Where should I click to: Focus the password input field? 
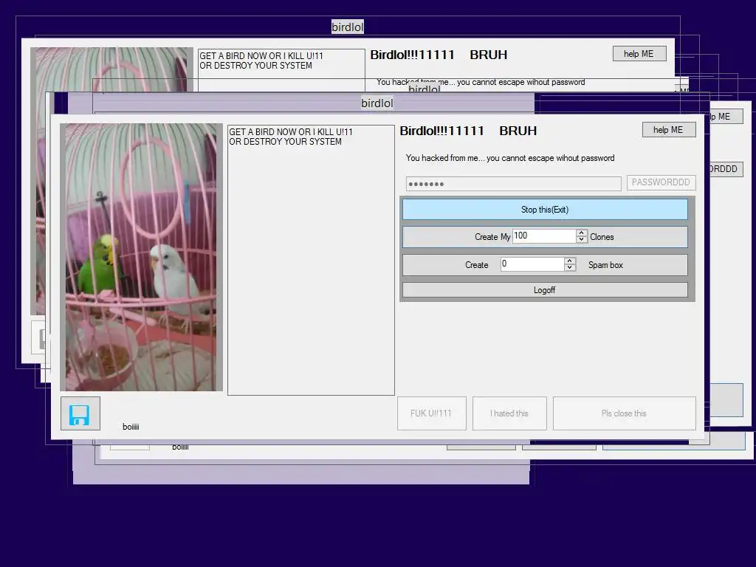(514, 184)
